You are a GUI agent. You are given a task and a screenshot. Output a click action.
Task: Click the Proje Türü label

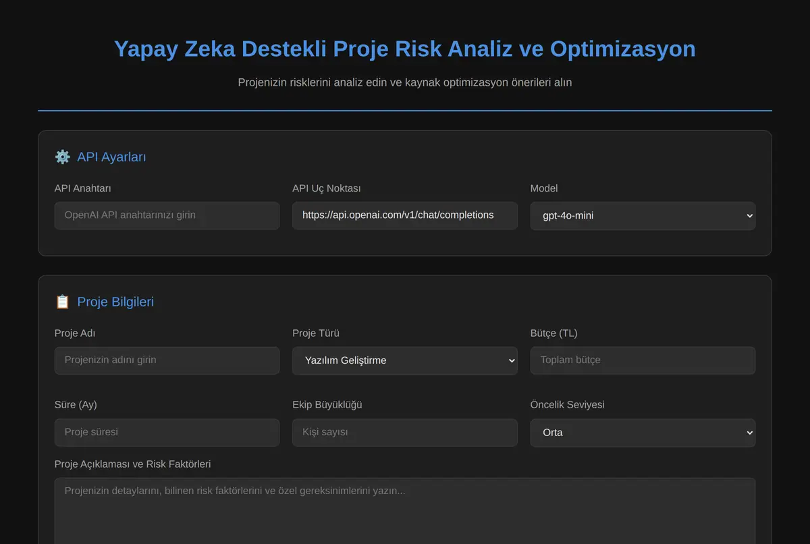316,333
